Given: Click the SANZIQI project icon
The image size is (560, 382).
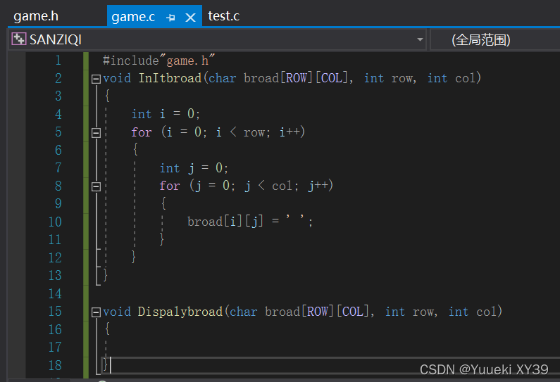Looking at the screenshot, I should (x=18, y=39).
